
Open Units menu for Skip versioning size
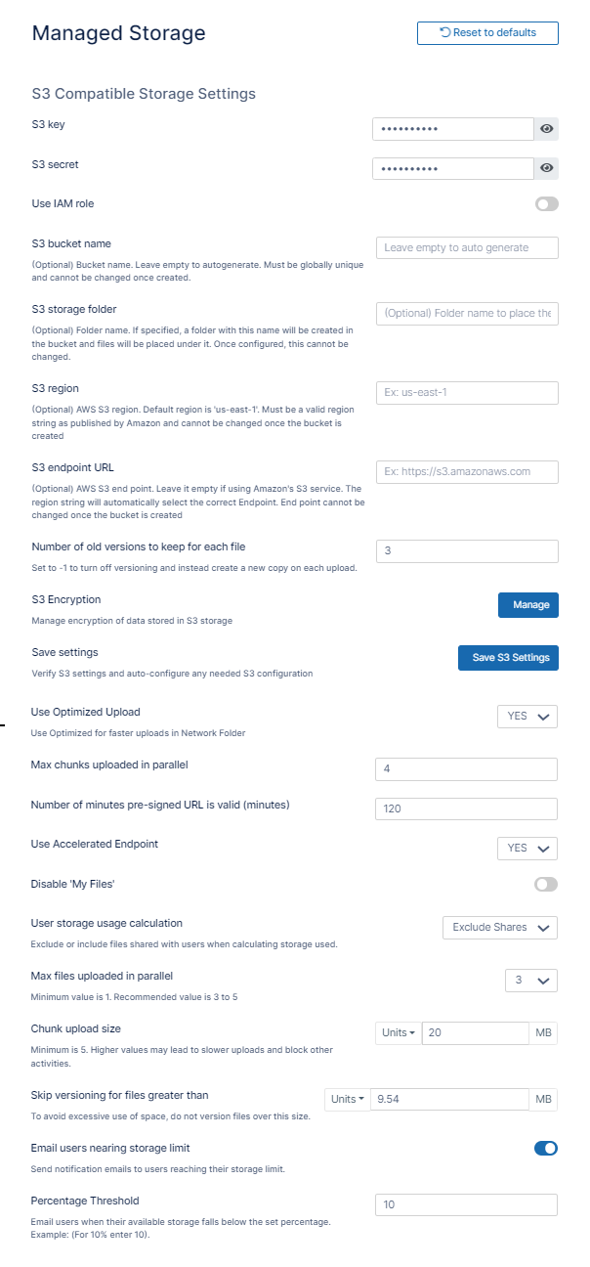click(x=348, y=1100)
